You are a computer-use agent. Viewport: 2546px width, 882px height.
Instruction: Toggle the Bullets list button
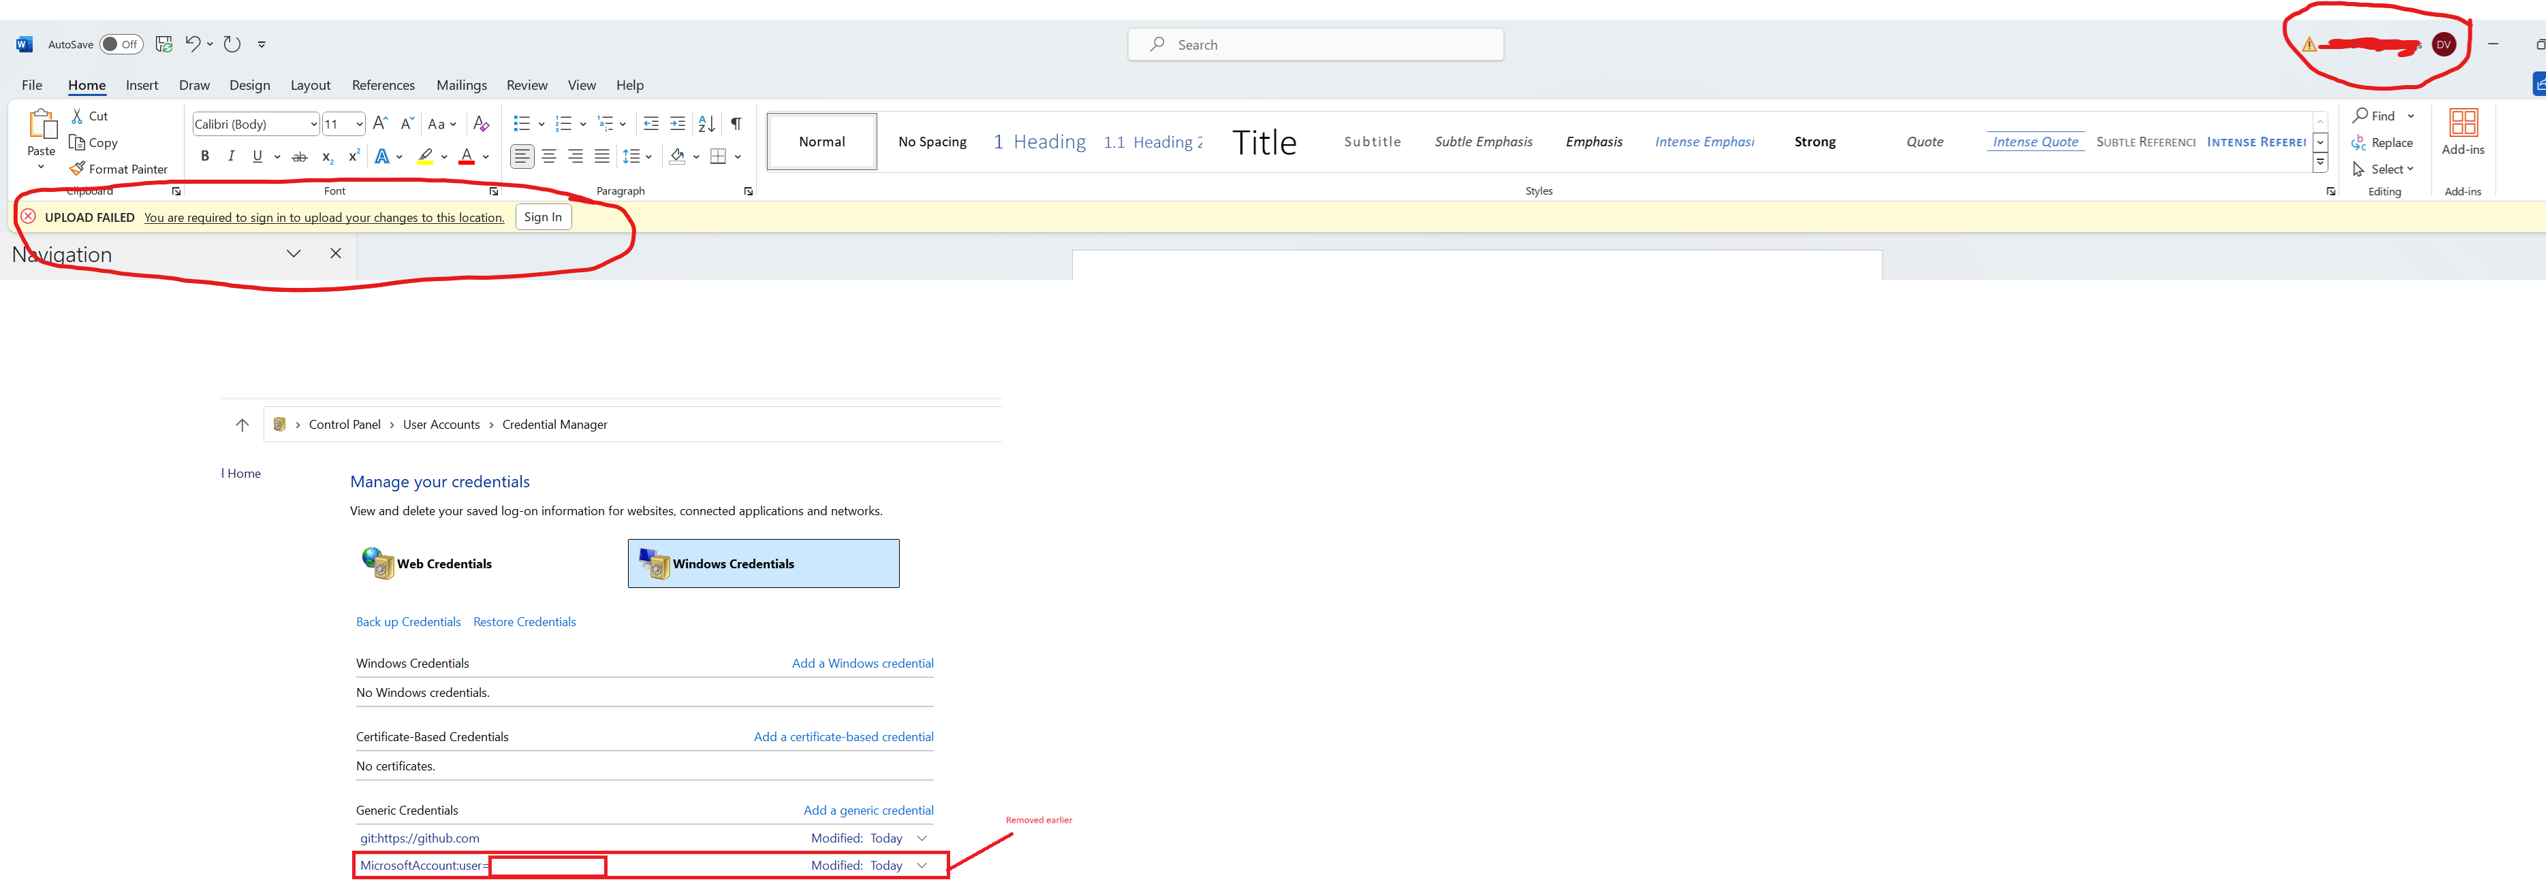click(x=522, y=123)
